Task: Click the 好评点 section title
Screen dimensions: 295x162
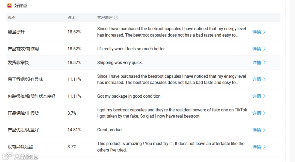Action: (21, 5)
